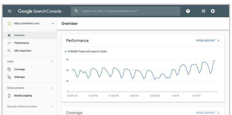Click the 12/9/18 date axis label

click(134, 96)
